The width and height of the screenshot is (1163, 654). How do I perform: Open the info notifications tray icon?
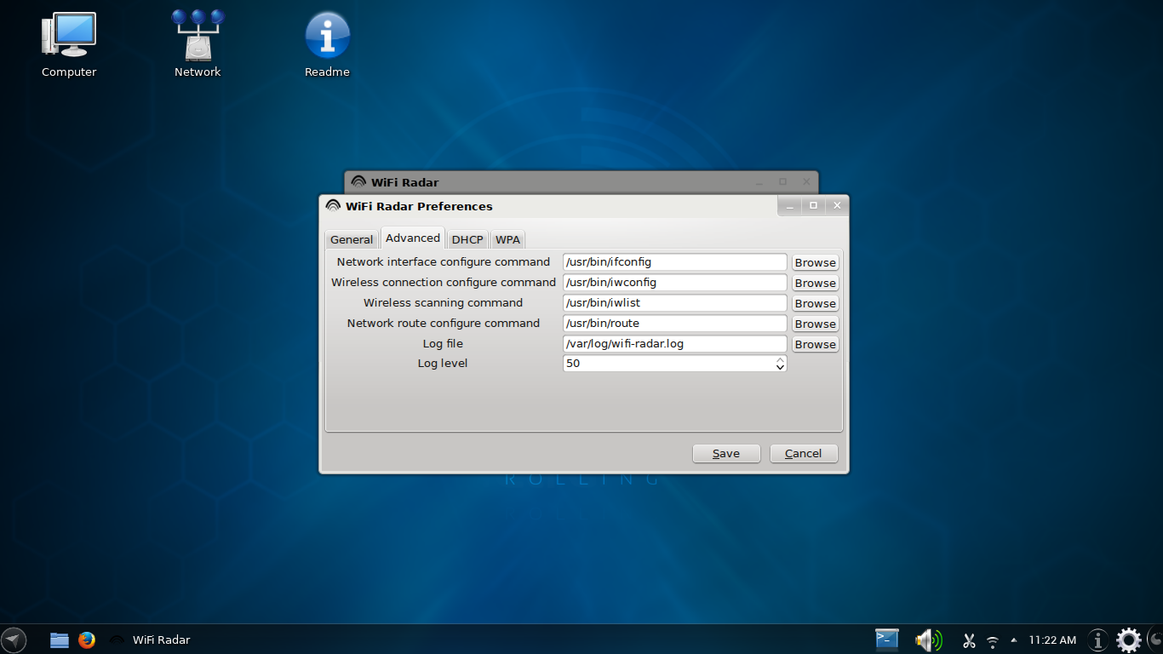click(x=1098, y=640)
